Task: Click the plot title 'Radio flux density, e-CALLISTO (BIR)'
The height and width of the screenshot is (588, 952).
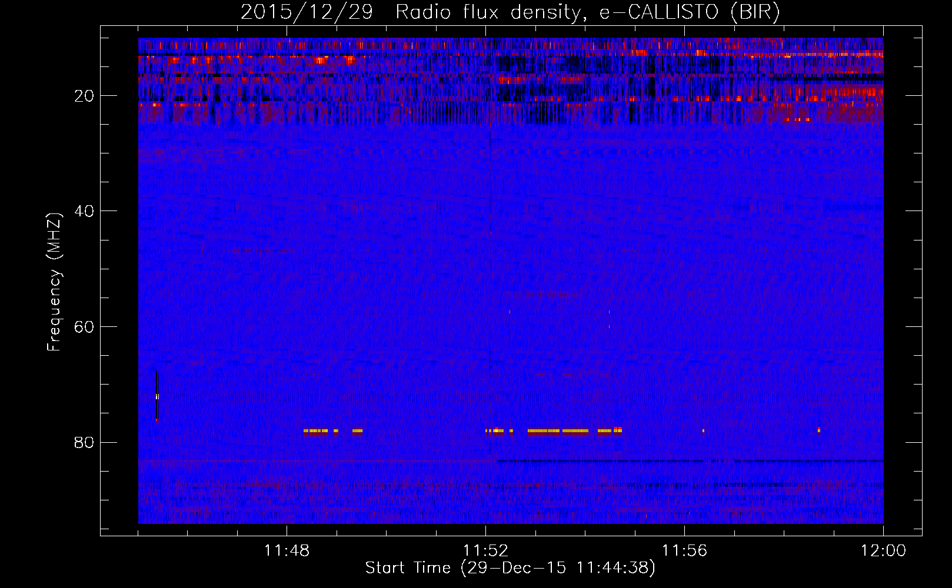Action: [587, 12]
